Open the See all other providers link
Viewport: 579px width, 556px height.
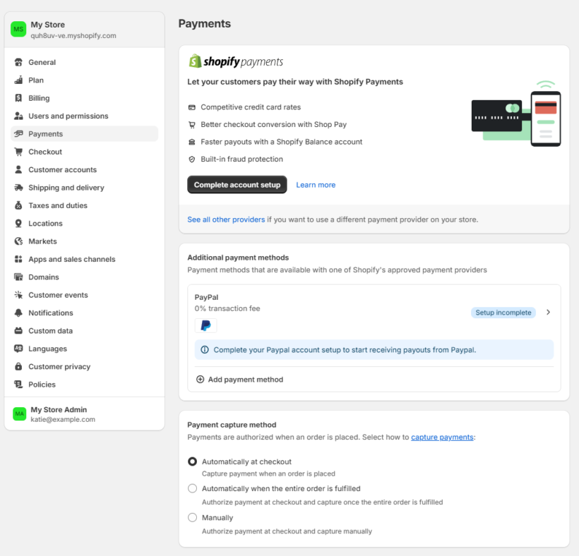(x=225, y=219)
